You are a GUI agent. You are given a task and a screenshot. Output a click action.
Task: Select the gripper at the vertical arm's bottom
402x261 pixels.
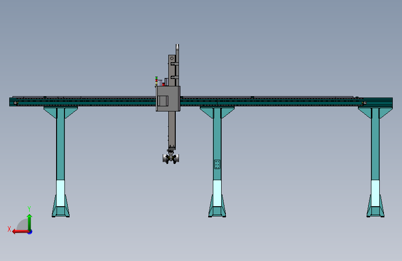tap(171, 158)
